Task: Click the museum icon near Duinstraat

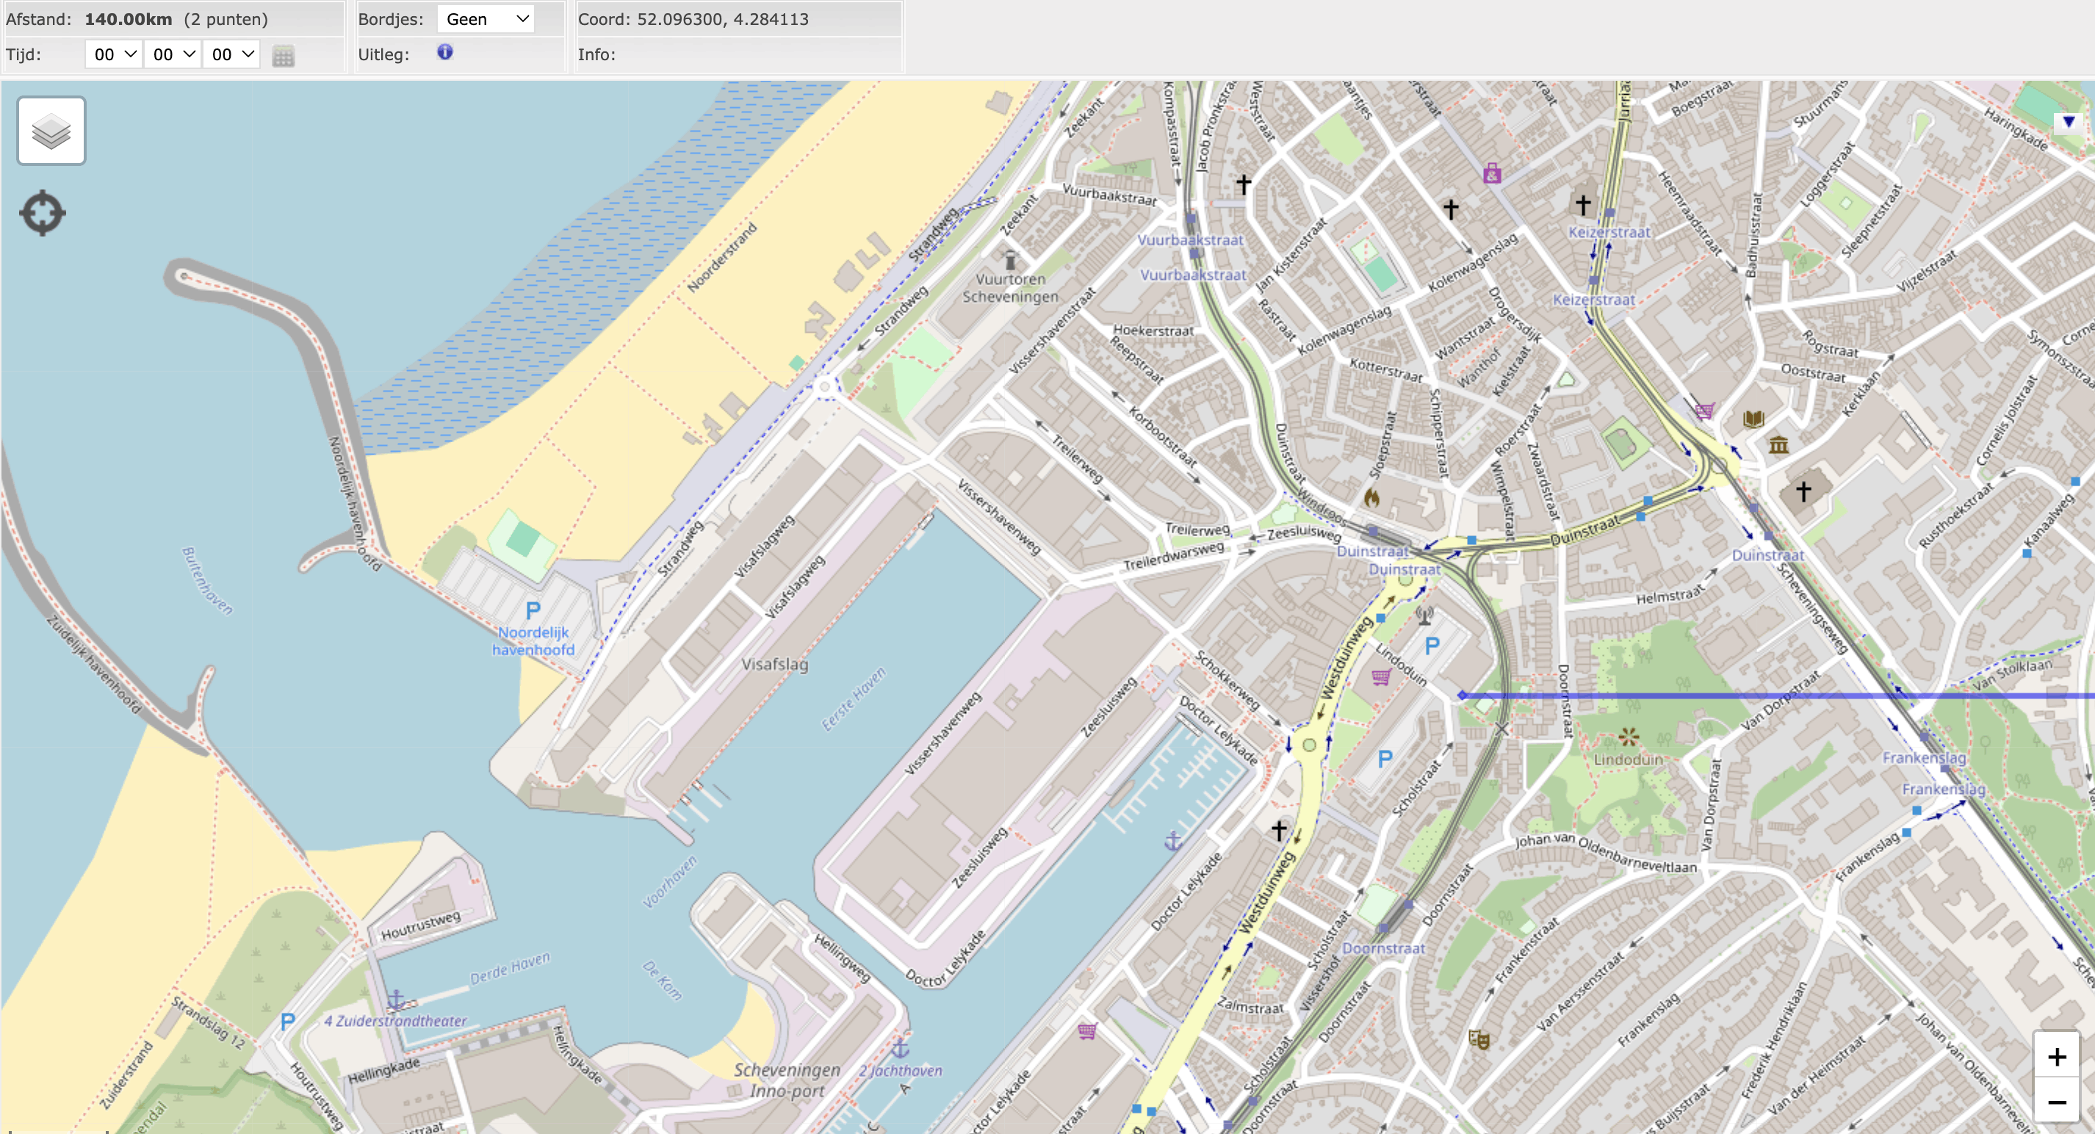Action: (x=1778, y=444)
